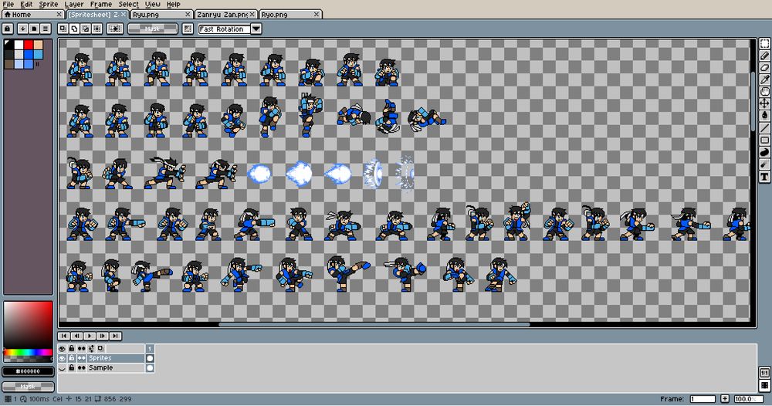Pick the peach palette swatch
The image size is (772, 406).
38,45
